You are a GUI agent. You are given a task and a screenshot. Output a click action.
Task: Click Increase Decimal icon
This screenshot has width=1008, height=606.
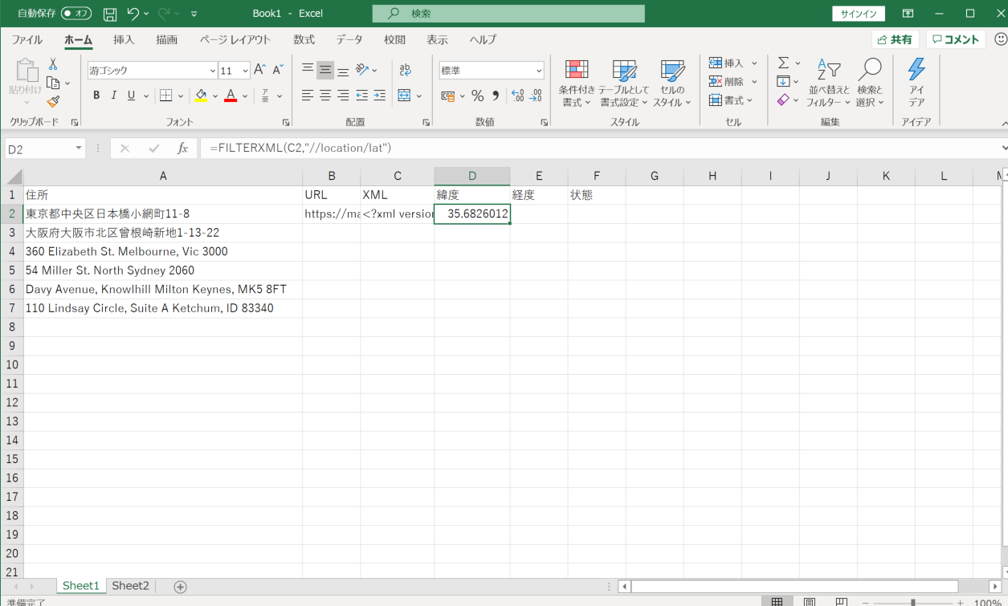click(518, 96)
